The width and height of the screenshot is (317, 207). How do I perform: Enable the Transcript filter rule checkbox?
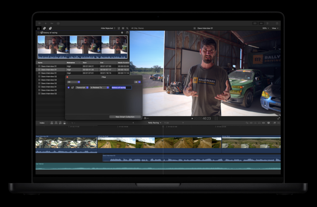coord(68,87)
